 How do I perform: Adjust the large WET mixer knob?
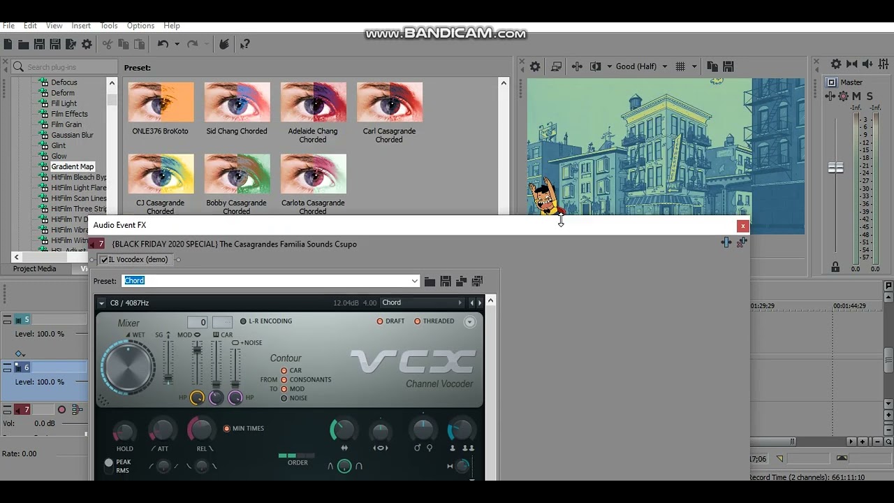pos(129,367)
